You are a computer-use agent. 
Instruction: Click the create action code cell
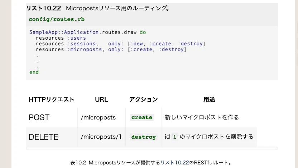click(x=142, y=117)
